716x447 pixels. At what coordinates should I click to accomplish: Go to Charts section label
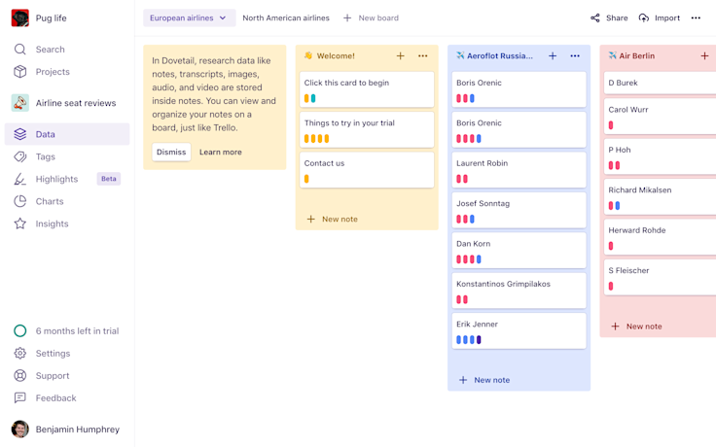click(x=50, y=201)
